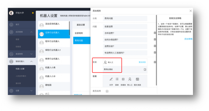Choose the 菜单 menu answer icon

117,79
